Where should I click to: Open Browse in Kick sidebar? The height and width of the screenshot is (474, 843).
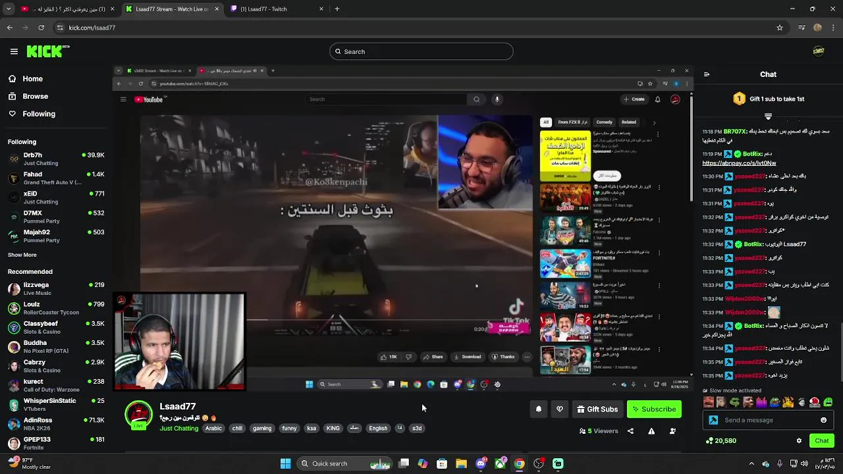28,96
